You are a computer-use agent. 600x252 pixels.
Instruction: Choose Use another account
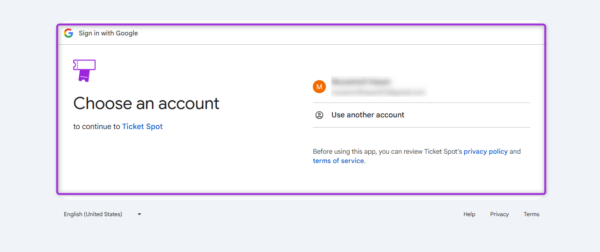[x=421, y=115]
